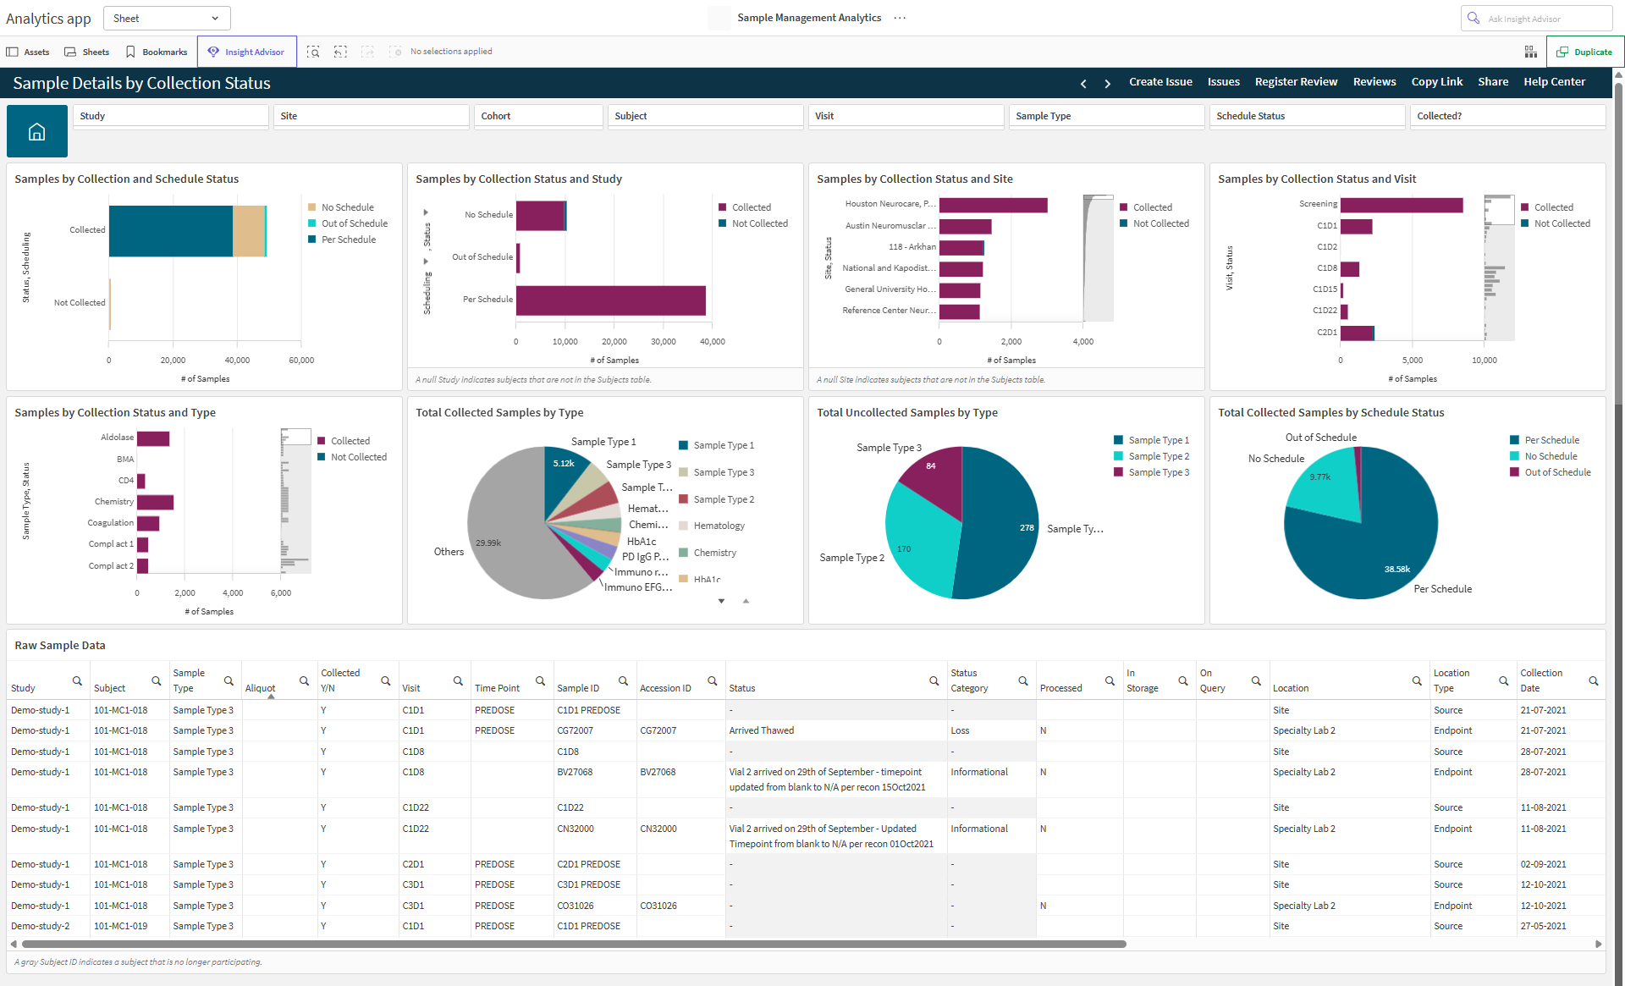Search the Subject column
1625x986 pixels.
(x=157, y=681)
